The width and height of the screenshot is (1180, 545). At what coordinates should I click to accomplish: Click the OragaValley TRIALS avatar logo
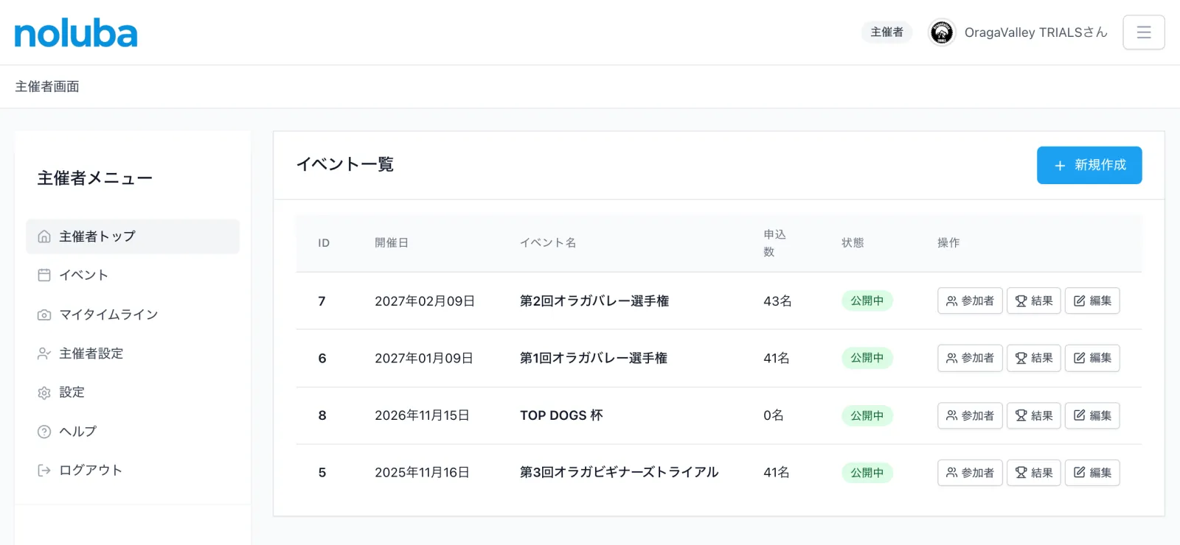point(942,32)
